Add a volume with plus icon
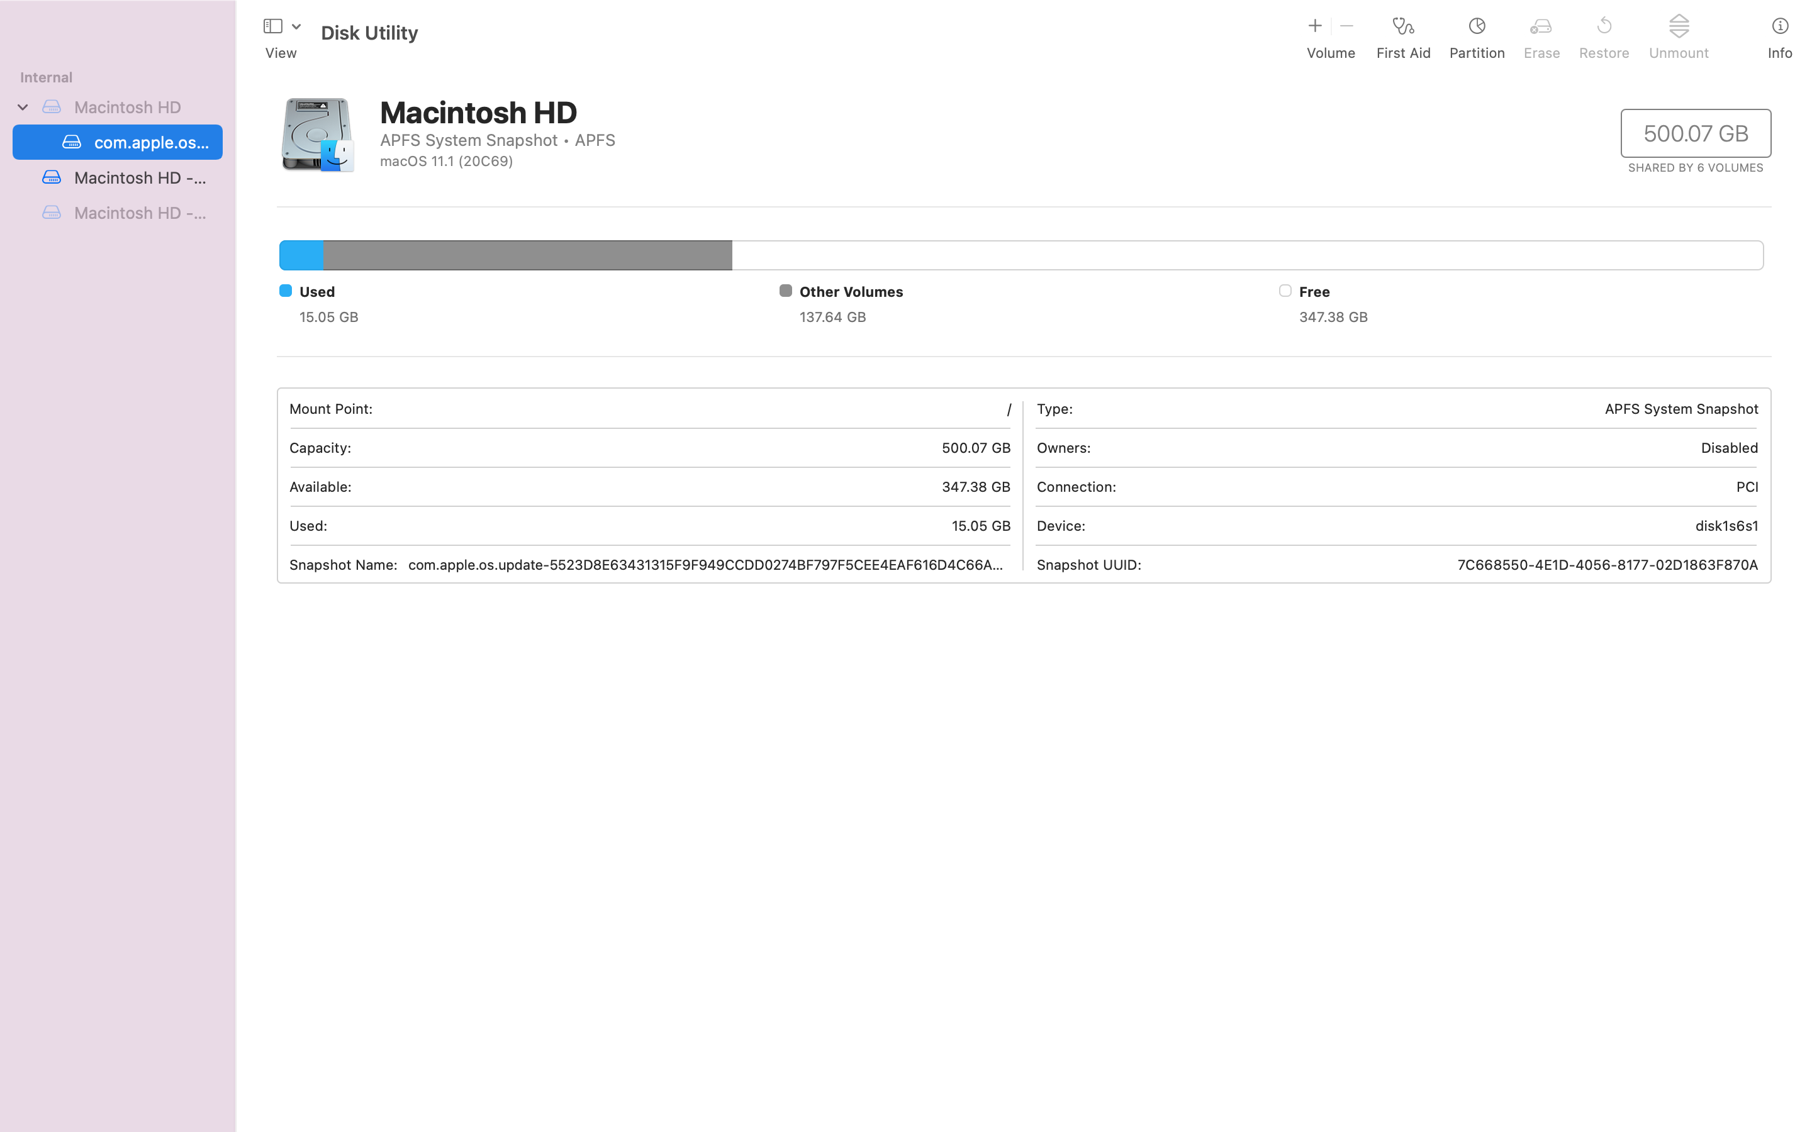1812x1132 pixels. (x=1314, y=26)
